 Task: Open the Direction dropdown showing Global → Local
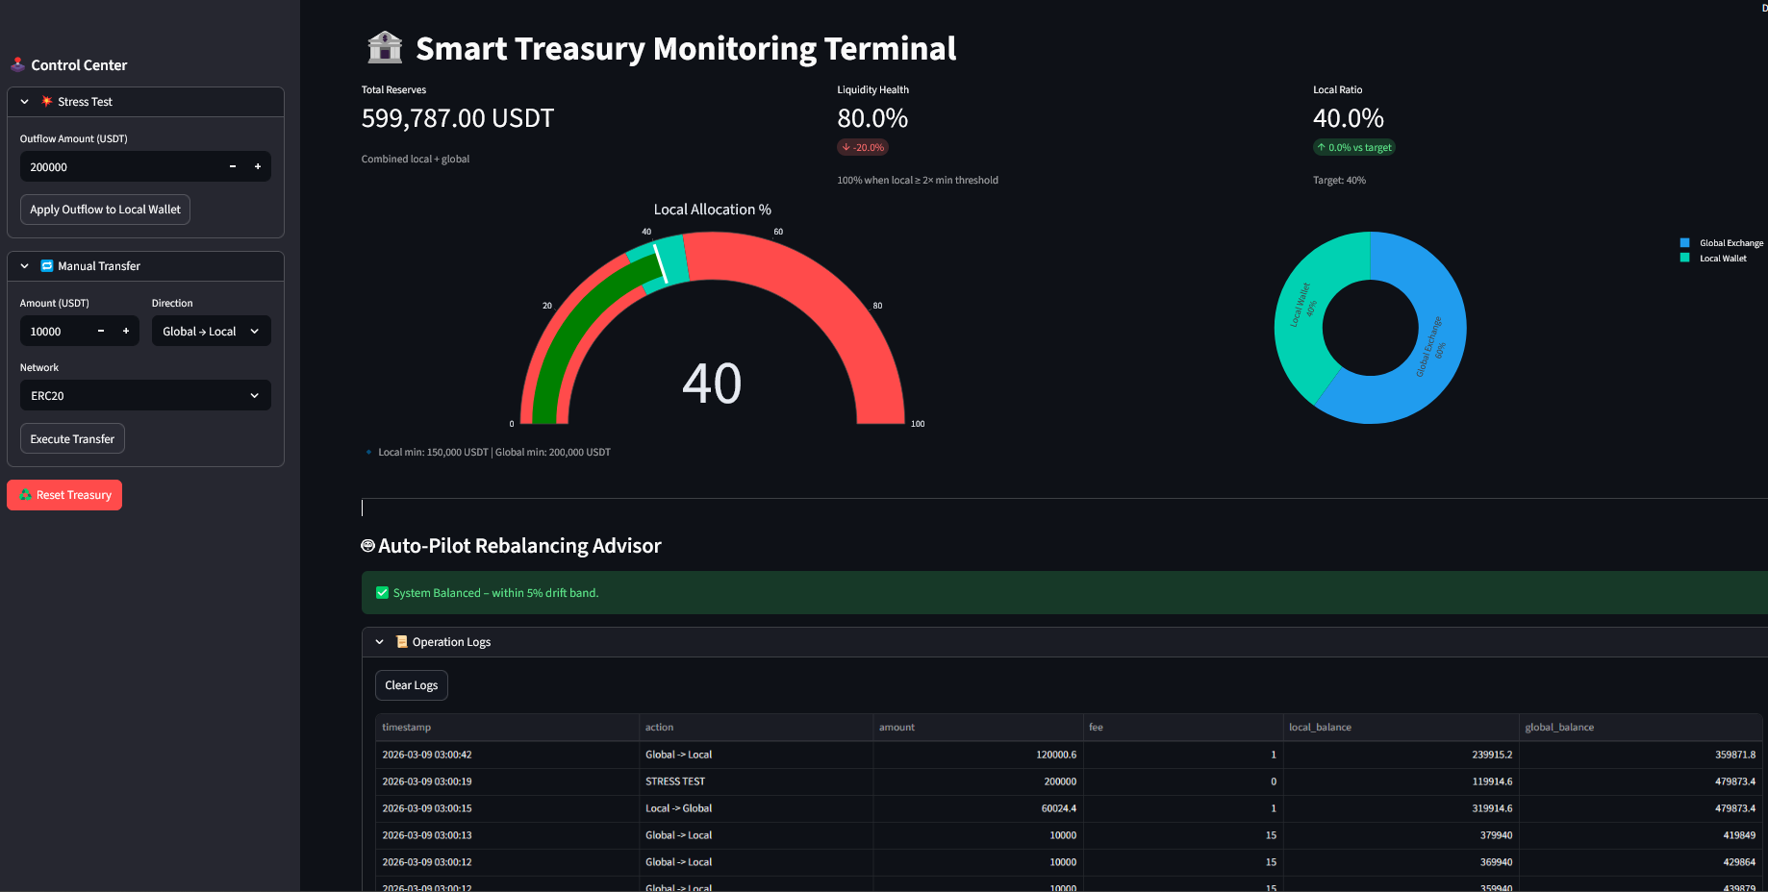211,332
